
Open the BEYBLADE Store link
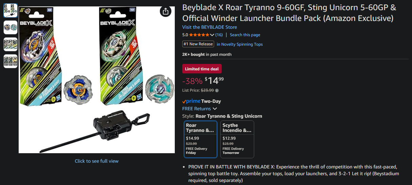click(209, 27)
